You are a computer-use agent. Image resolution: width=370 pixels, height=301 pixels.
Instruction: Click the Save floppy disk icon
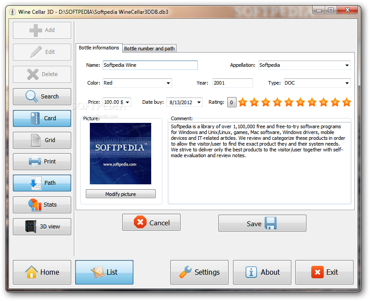[x=271, y=223]
